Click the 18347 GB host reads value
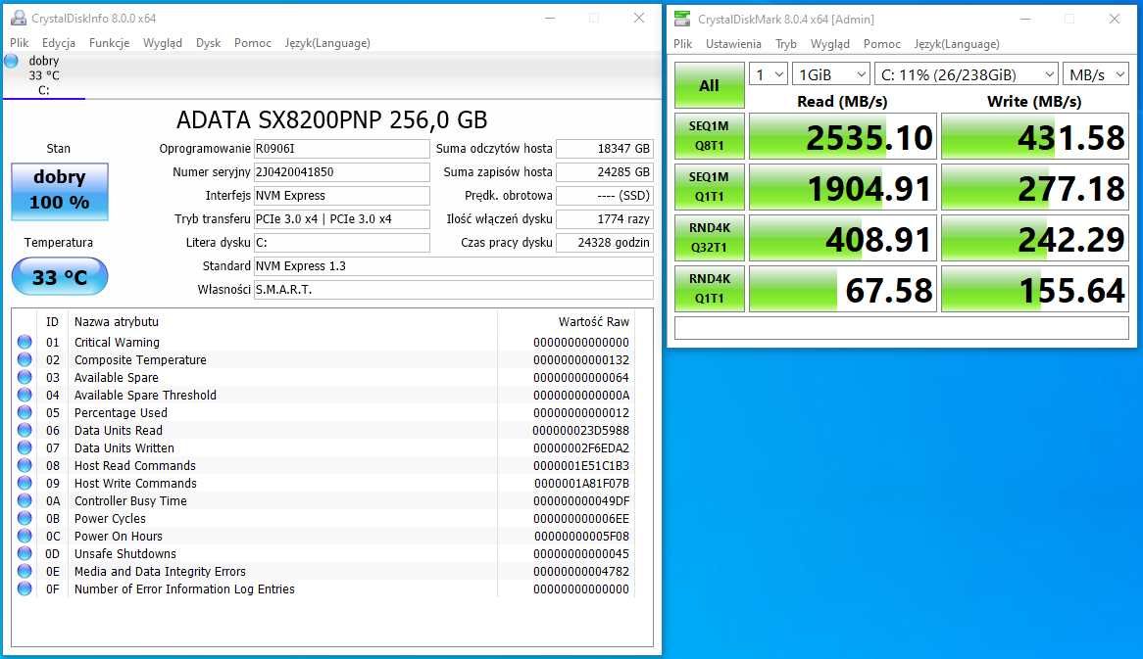This screenshot has width=1143, height=659. [x=604, y=149]
